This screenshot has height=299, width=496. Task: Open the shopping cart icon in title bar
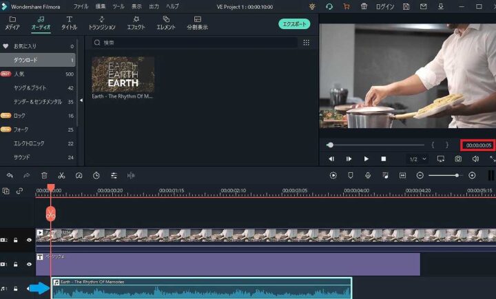tap(346, 6)
